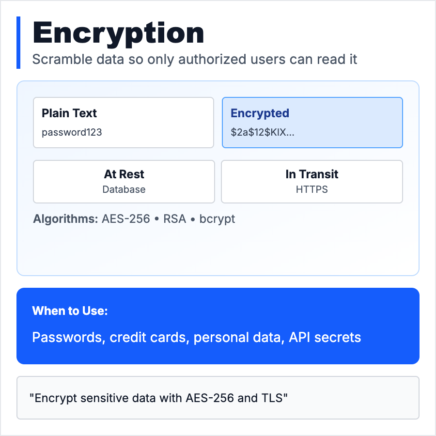
Task: Click the Algorithms: label
Action: (x=65, y=219)
